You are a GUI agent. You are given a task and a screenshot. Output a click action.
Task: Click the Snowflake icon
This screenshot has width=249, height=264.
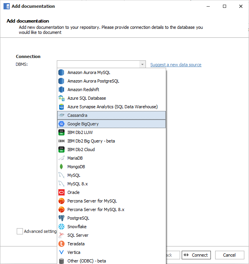(x=61, y=227)
